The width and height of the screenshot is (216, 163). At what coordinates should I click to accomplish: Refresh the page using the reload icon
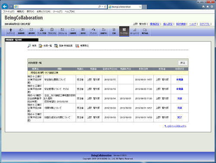[x=105, y=6]
